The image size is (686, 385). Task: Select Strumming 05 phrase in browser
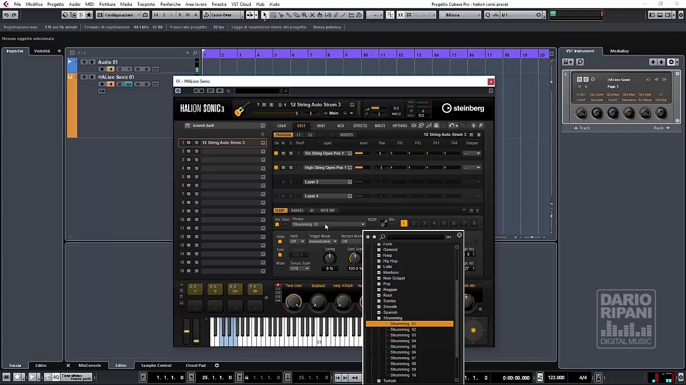pyautogui.click(x=403, y=346)
